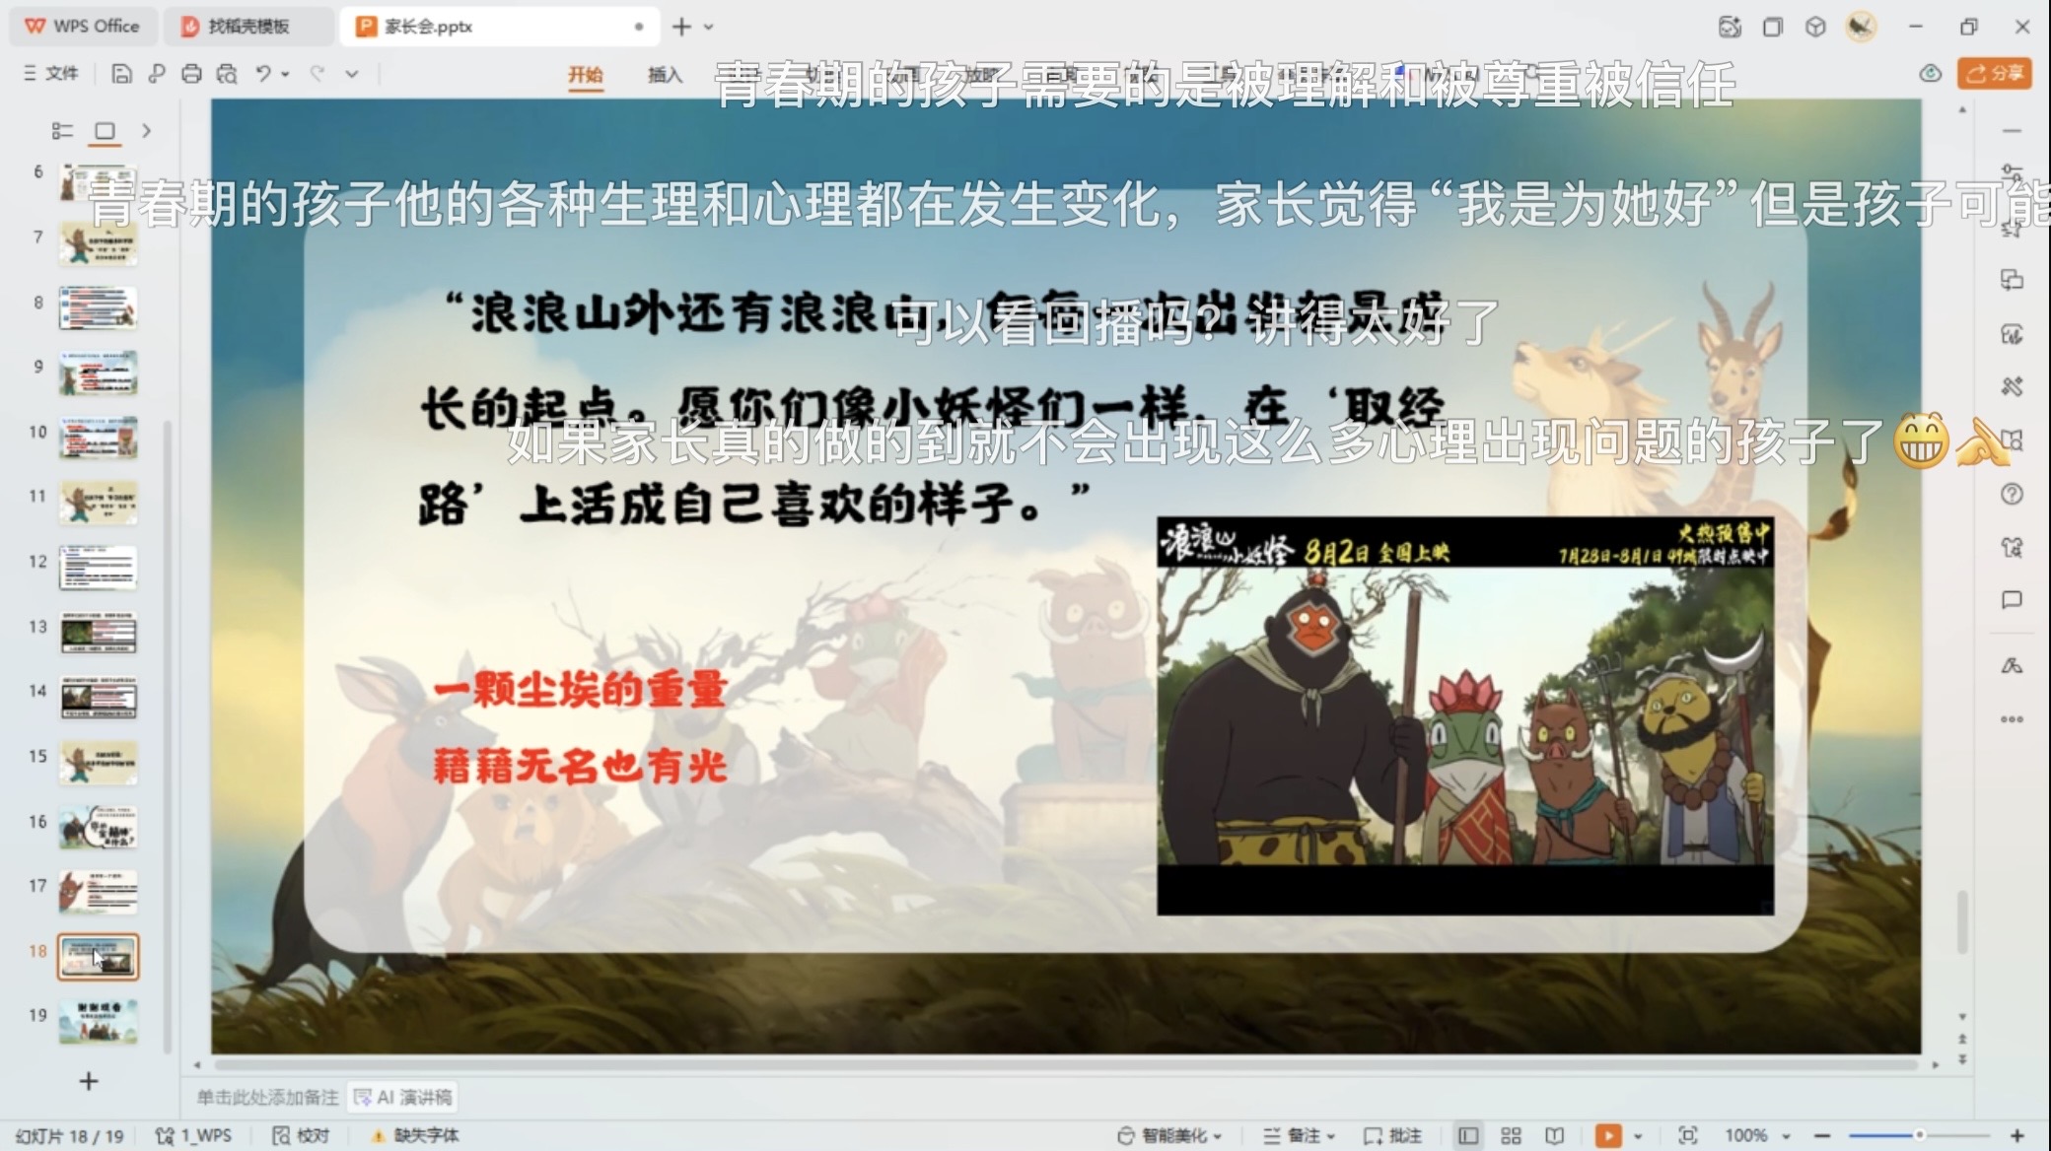The image size is (2051, 1151).
Task: Open the new-tab dropdown chevron
Action: coord(708,28)
